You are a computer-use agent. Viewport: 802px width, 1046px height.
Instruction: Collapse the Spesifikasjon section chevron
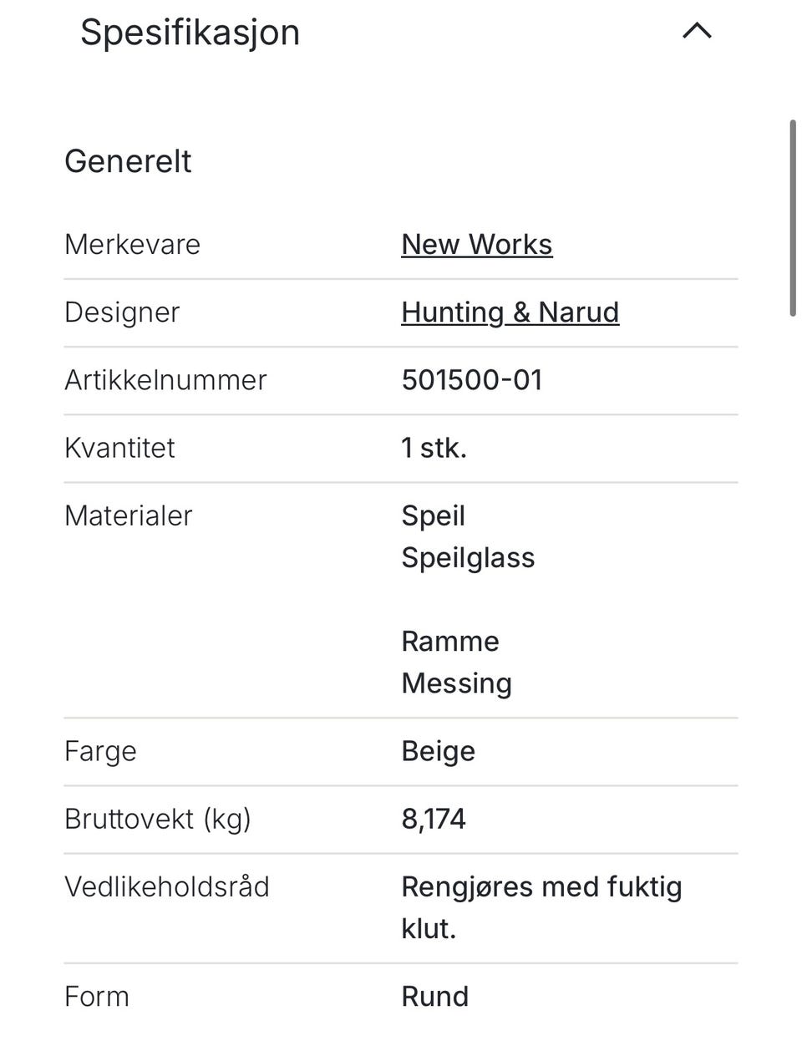point(697,32)
